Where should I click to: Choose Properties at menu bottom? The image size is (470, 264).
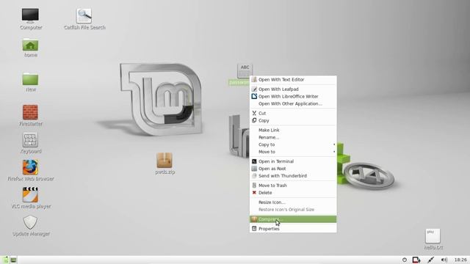click(293, 229)
